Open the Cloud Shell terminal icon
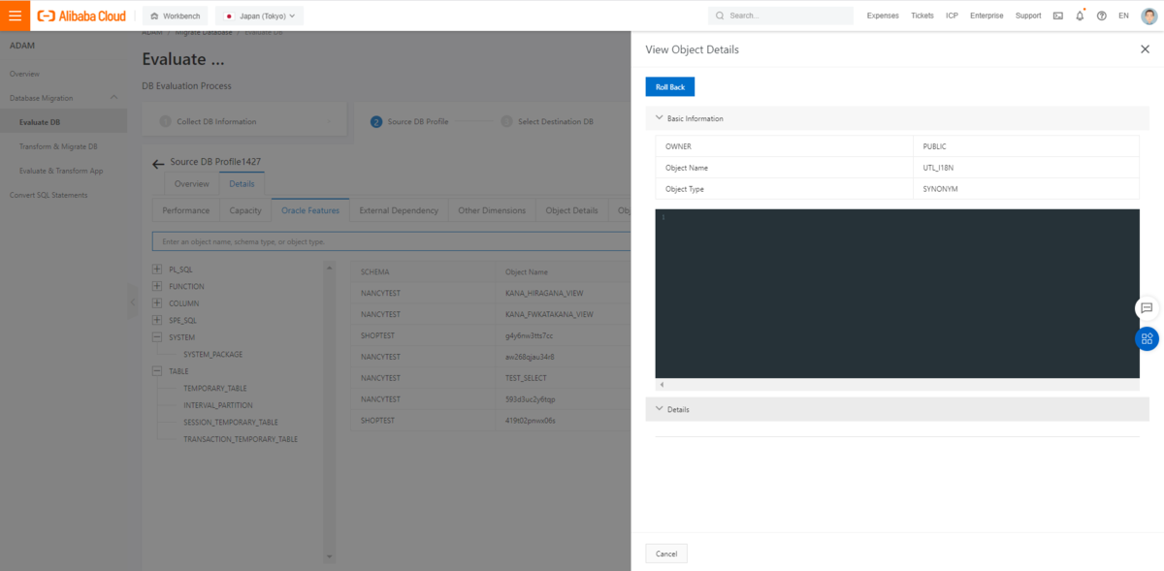The width and height of the screenshot is (1164, 571). [1057, 16]
